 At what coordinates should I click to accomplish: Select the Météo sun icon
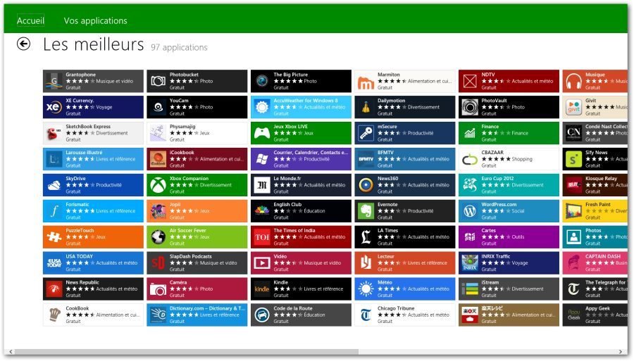point(365,289)
